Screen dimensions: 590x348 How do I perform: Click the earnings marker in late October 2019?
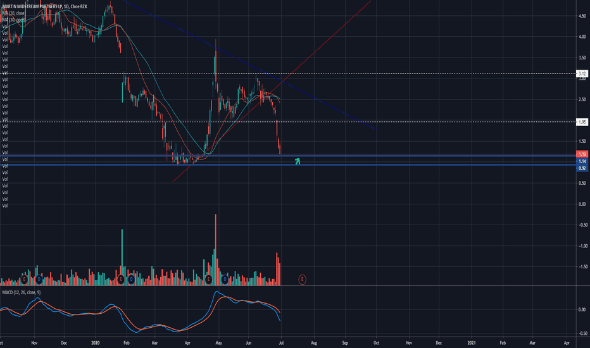(x=24, y=279)
